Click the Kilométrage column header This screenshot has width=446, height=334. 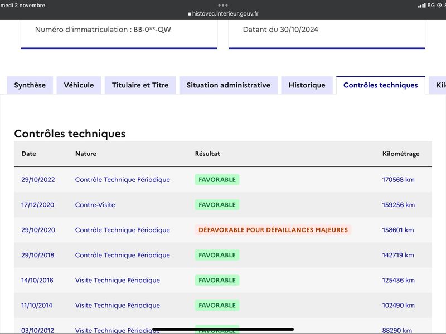(401, 154)
